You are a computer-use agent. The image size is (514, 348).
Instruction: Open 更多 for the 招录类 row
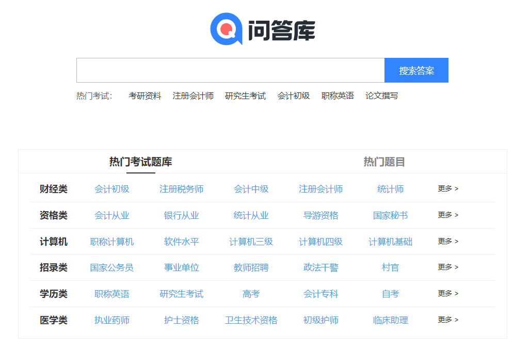[x=448, y=267]
